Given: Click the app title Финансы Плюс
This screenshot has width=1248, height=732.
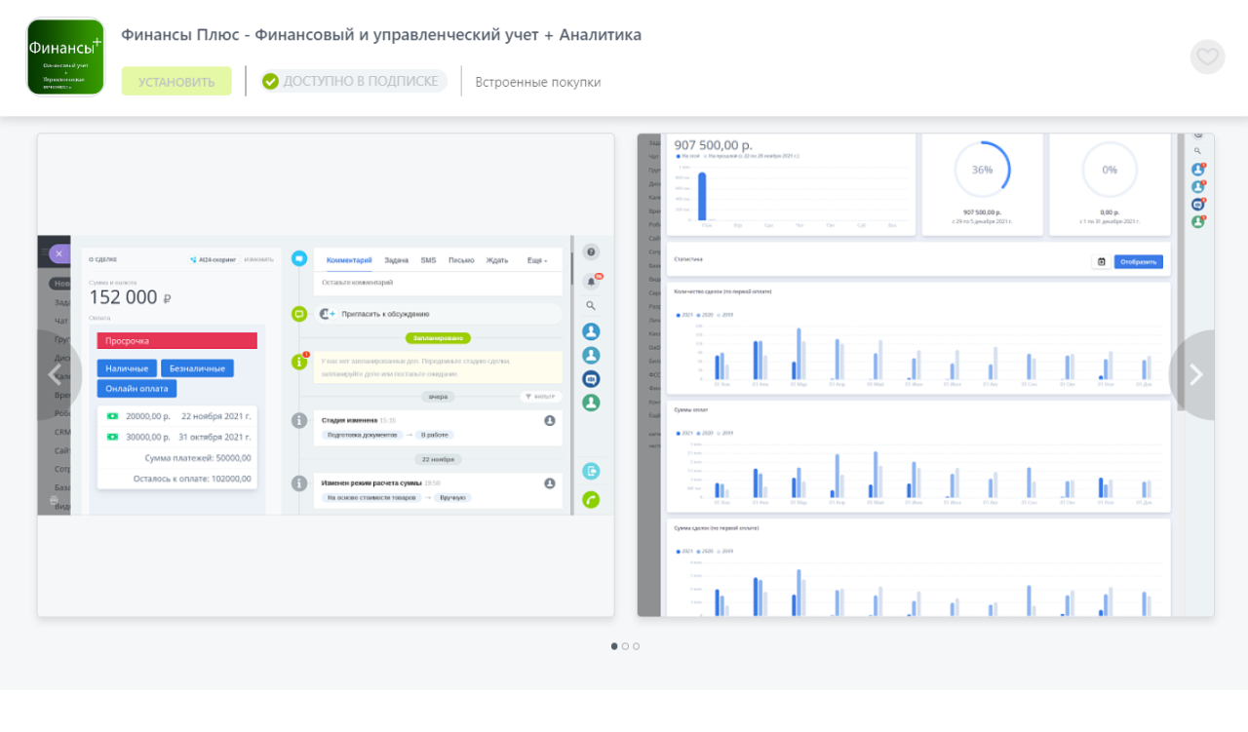Looking at the screenshot, I should (x=381, y=35).
